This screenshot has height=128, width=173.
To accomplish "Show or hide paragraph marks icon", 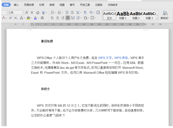I will (91, 13).
